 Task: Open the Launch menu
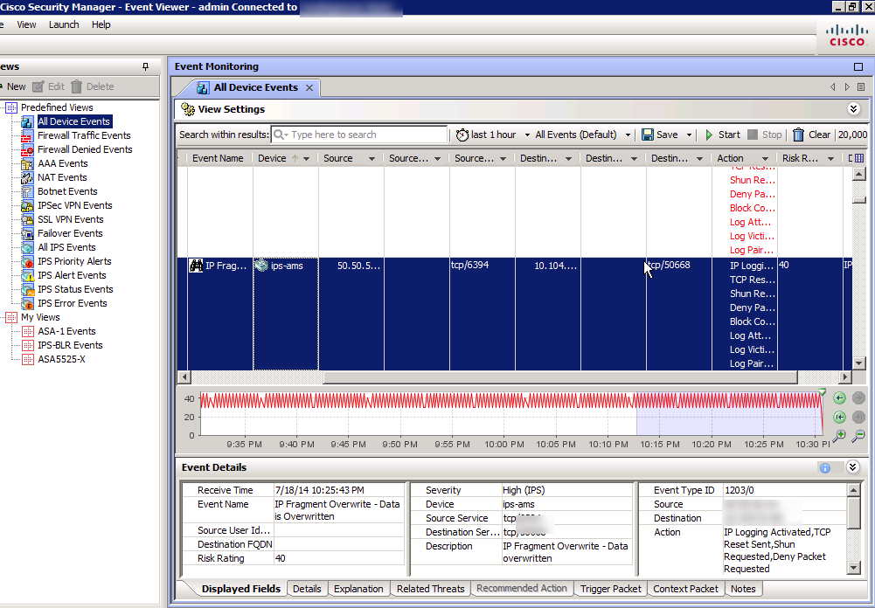(x=64, y=24)
